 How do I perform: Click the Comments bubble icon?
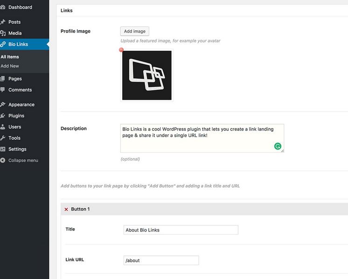[3, 89]
